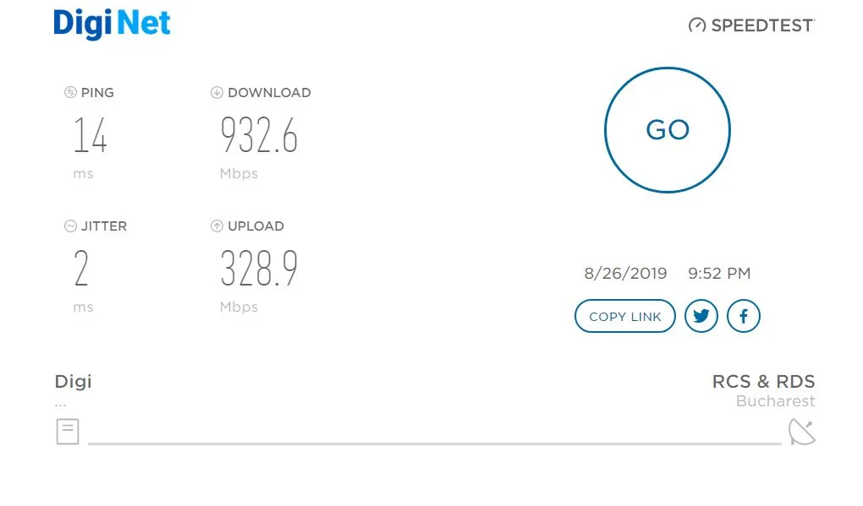
Task: Click the download arrow icon
Action: pyautogui.click(x=217, y=92)
